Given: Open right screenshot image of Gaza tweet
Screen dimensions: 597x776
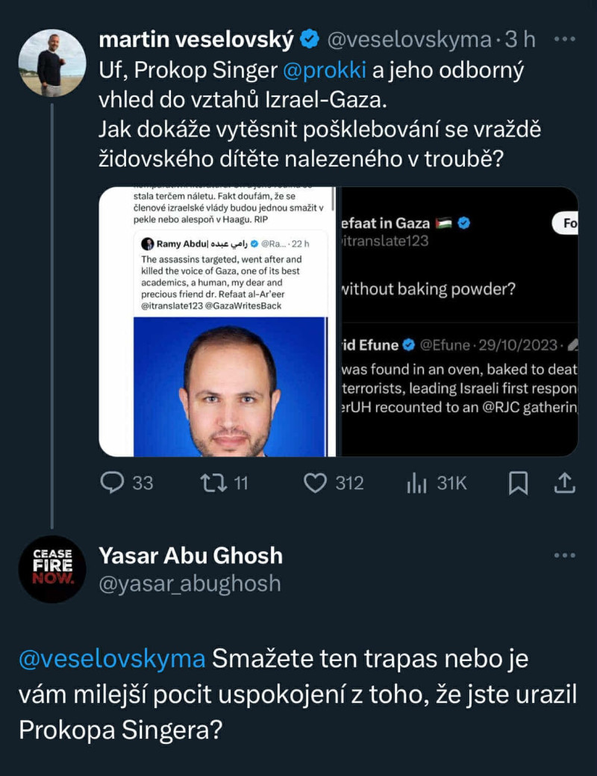Looking at the screenshot, I should tap(458, 321).
